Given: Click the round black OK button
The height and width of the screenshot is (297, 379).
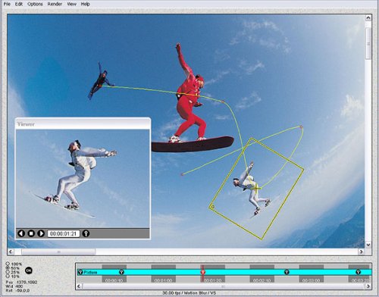Looking at the screenshot, I should coord(29,270).
